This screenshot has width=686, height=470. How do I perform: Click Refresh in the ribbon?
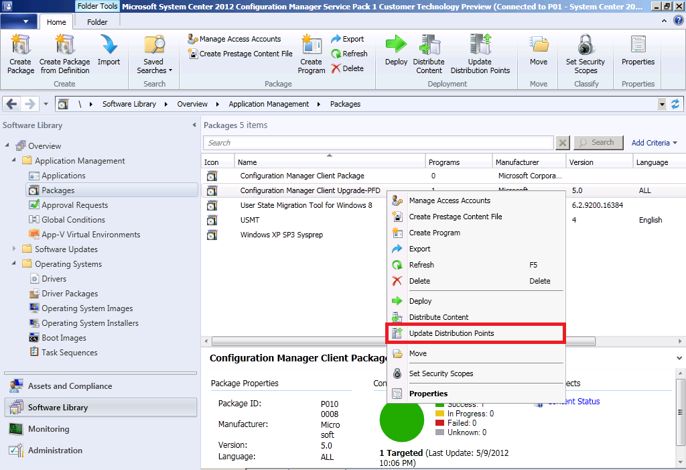pos(349,54)
